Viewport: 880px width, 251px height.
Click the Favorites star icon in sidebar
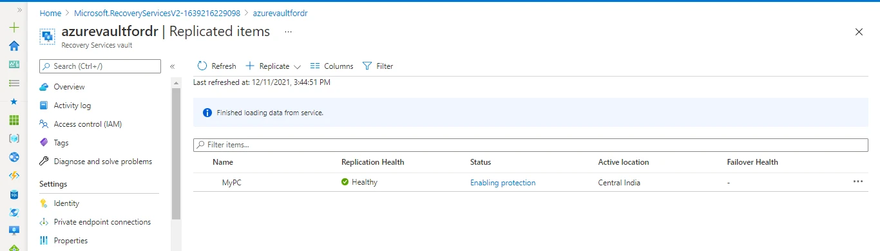14,102
